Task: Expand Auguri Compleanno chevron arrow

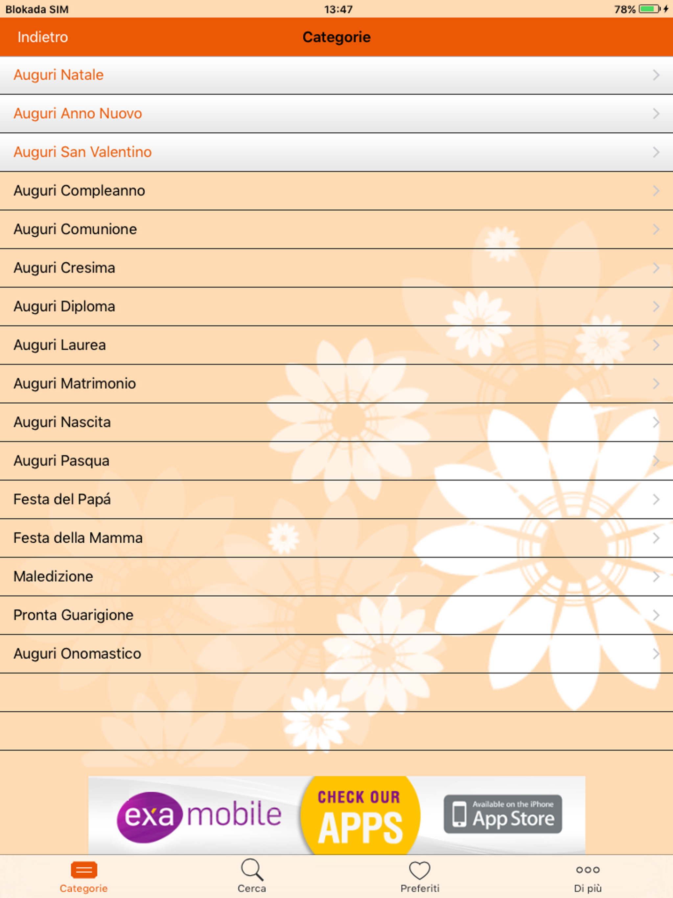Action: (656, 191)
